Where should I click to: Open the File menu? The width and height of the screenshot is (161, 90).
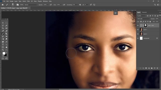click(4, 1)
